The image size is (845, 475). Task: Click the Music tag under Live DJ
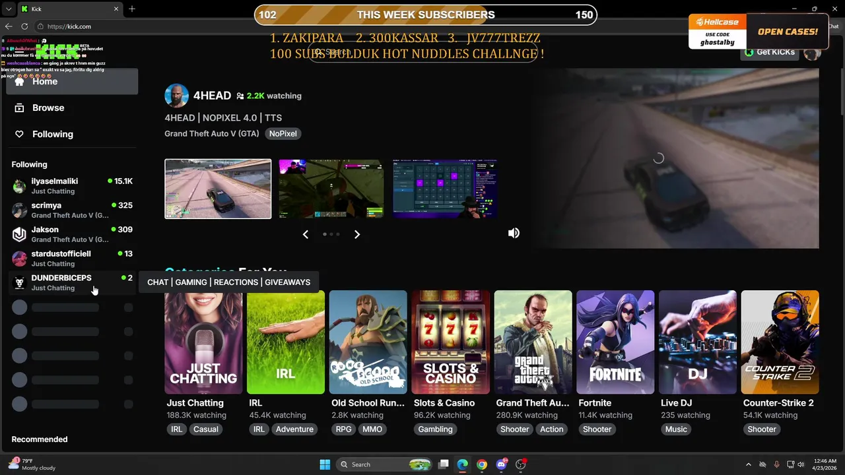(676, 429)
